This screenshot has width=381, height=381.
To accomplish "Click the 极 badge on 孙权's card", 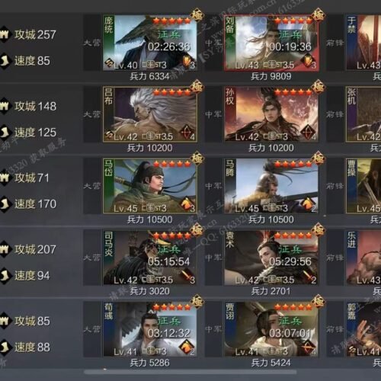I will [x=319, y=87].
